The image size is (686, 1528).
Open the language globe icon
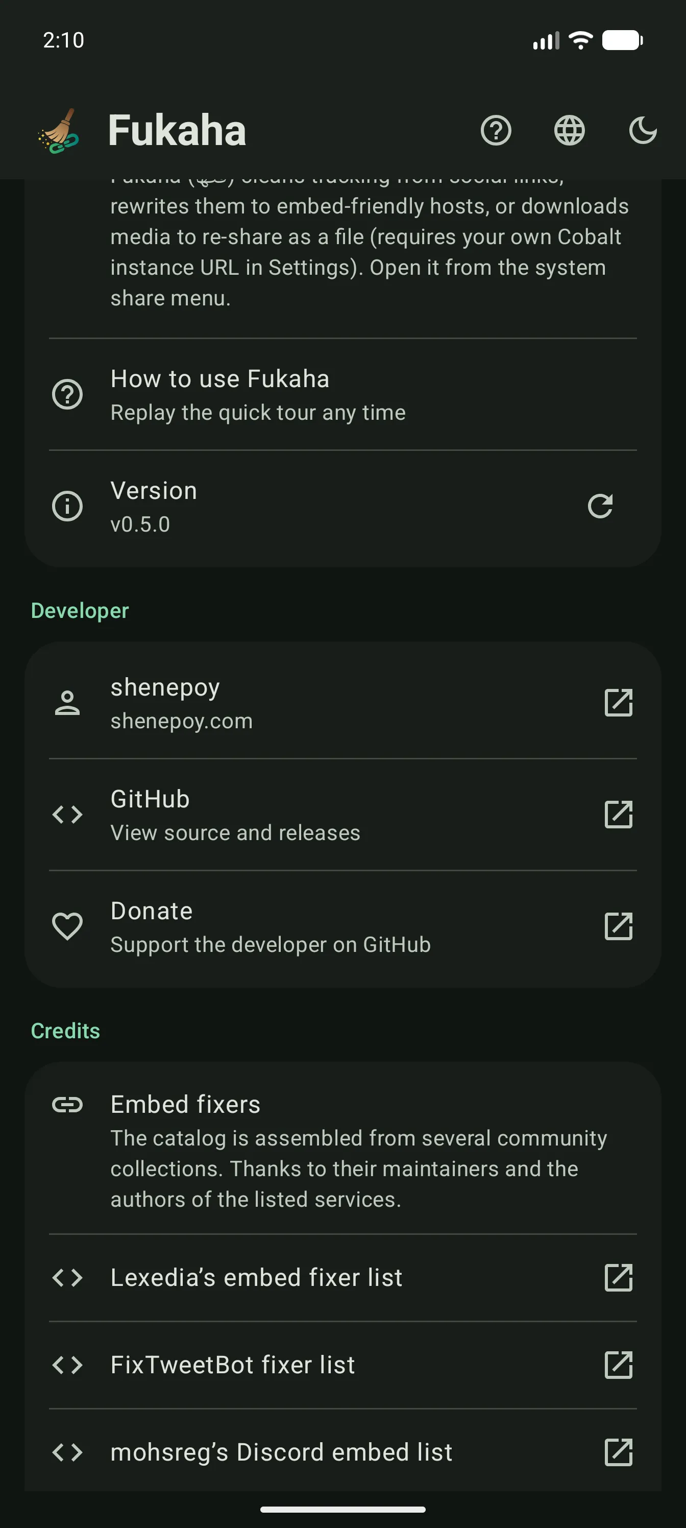569,131
